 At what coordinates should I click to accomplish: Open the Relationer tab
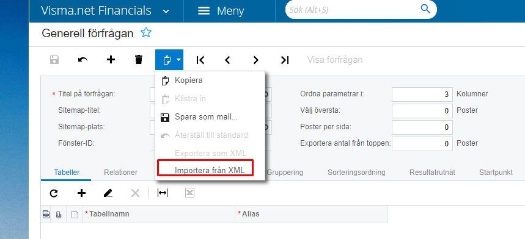[120, 173]
